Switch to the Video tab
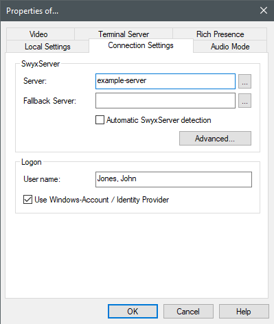 (41, 34)
